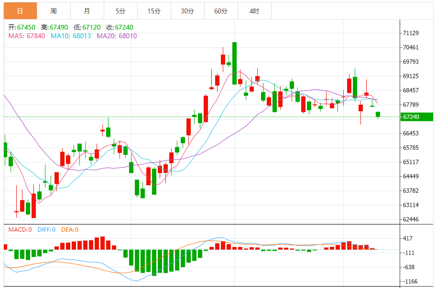Click the tallest green candle at the chart peak
The width and height of the screenshot is (436, 288).
[234, 64]
